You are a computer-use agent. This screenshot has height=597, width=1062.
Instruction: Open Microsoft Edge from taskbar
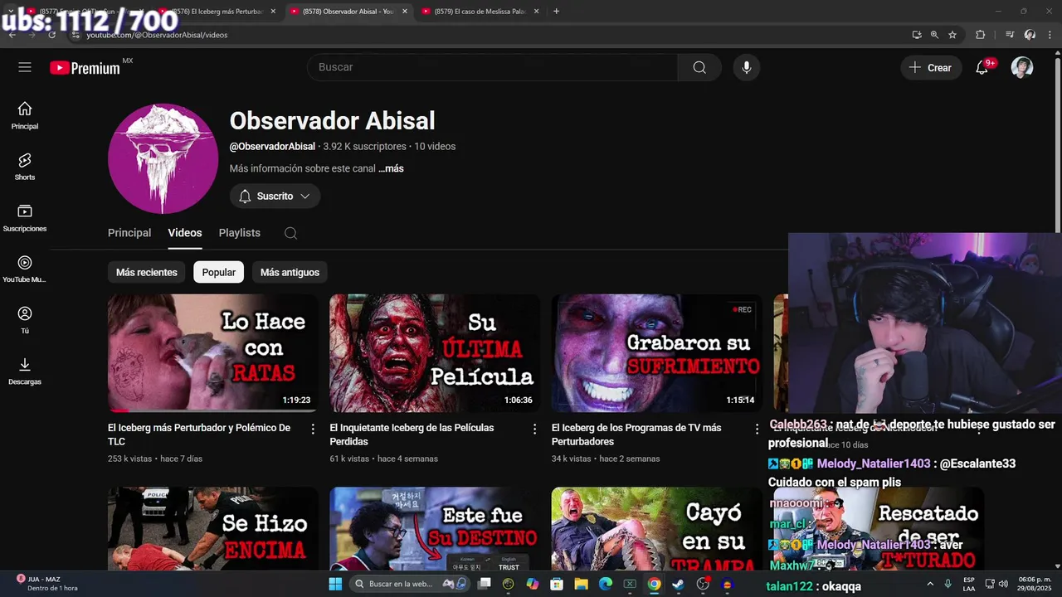click(606, 584)
